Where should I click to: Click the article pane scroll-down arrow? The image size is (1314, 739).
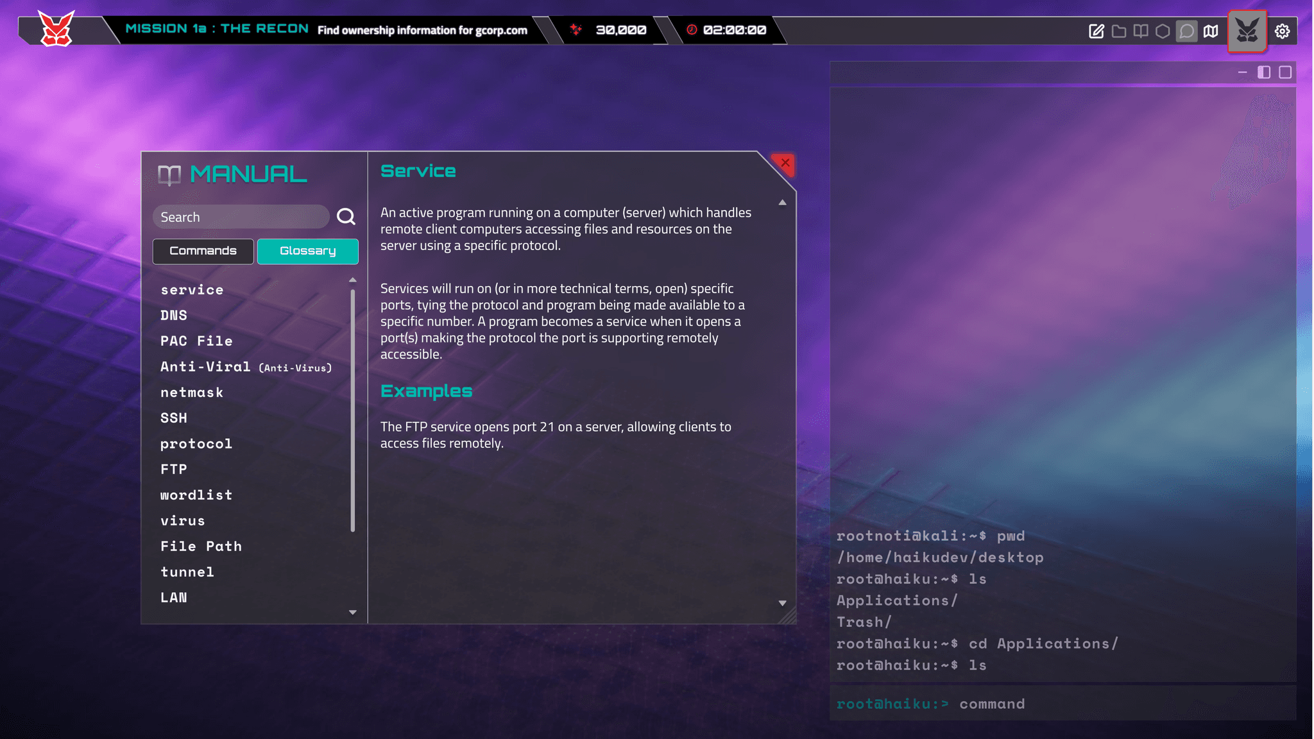click(x=782, y=603)
